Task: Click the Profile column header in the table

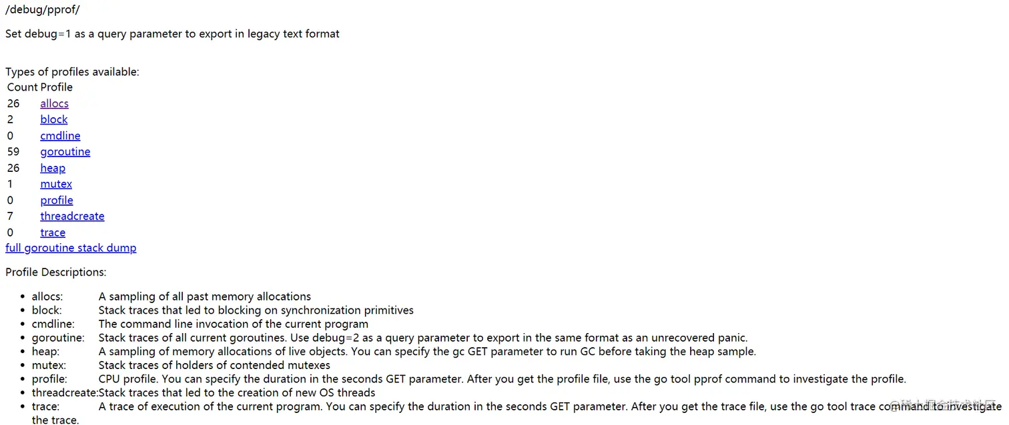Action: click(56, 87)
